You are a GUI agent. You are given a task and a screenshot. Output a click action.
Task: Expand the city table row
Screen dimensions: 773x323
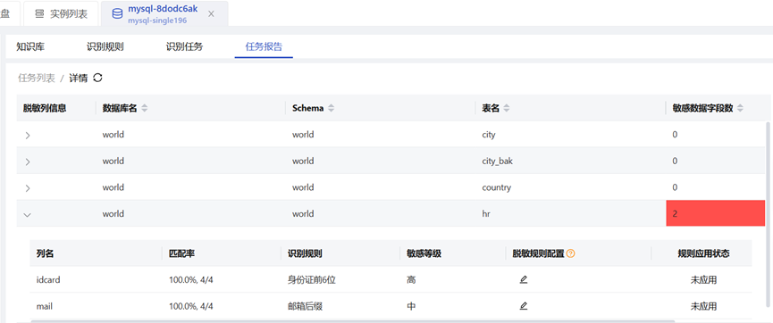click(x=28, y=135)
